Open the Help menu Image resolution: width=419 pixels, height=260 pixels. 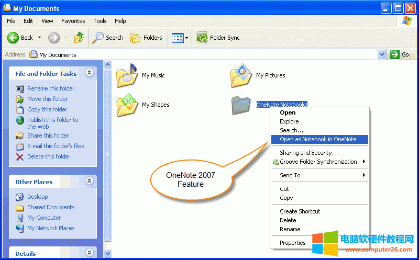click(120, 21)
